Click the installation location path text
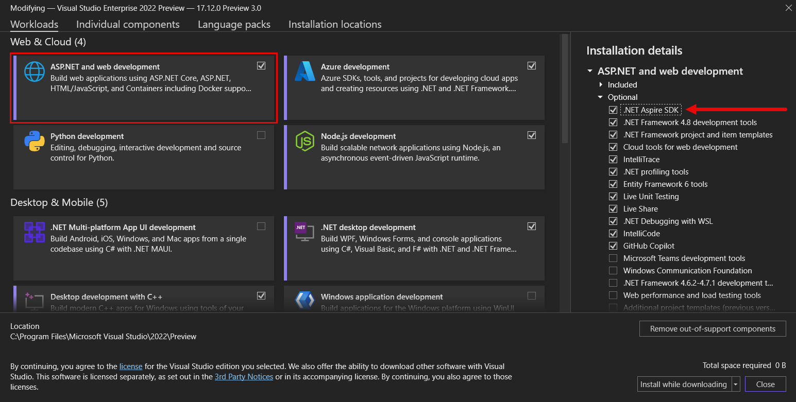 point(103,337)
